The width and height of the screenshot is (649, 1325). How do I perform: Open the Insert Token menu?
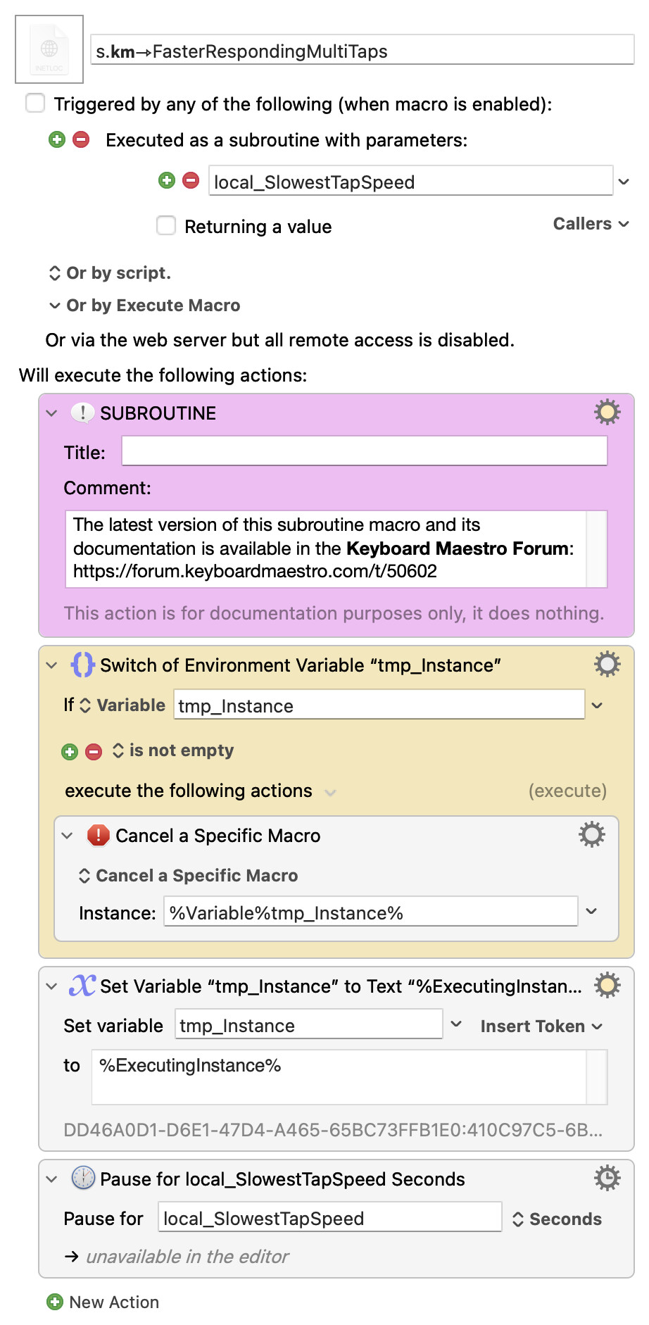(x=541, y=1026)
